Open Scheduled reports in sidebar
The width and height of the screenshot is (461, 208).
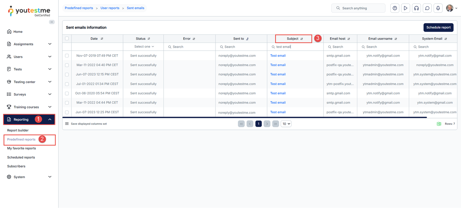tap(21, 157)
